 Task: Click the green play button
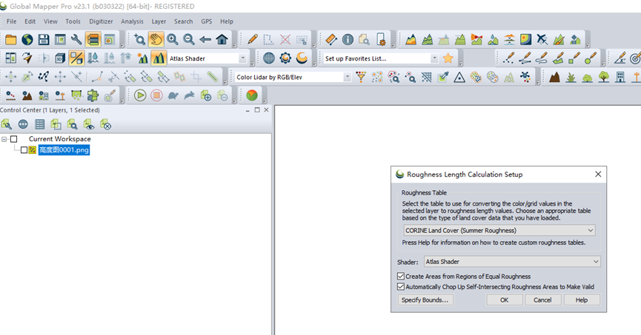[140, 95]
